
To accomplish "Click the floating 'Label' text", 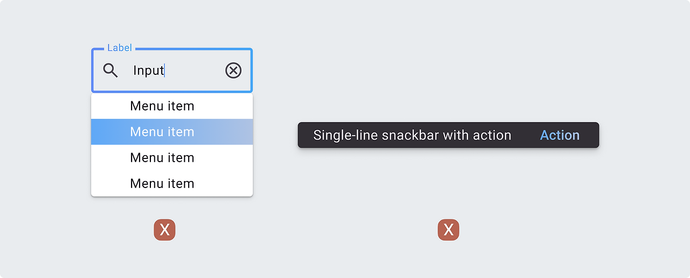I will (119, 48).
